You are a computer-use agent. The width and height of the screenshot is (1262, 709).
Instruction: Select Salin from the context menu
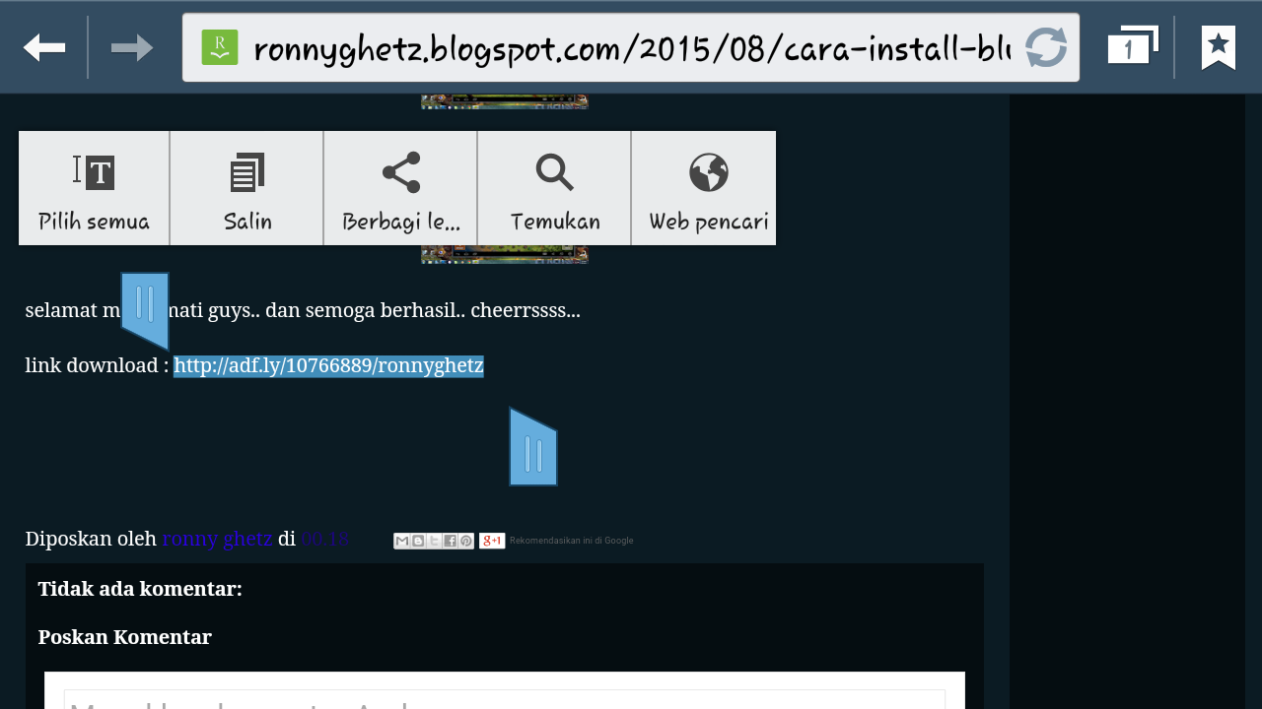[x=246, y=221]
